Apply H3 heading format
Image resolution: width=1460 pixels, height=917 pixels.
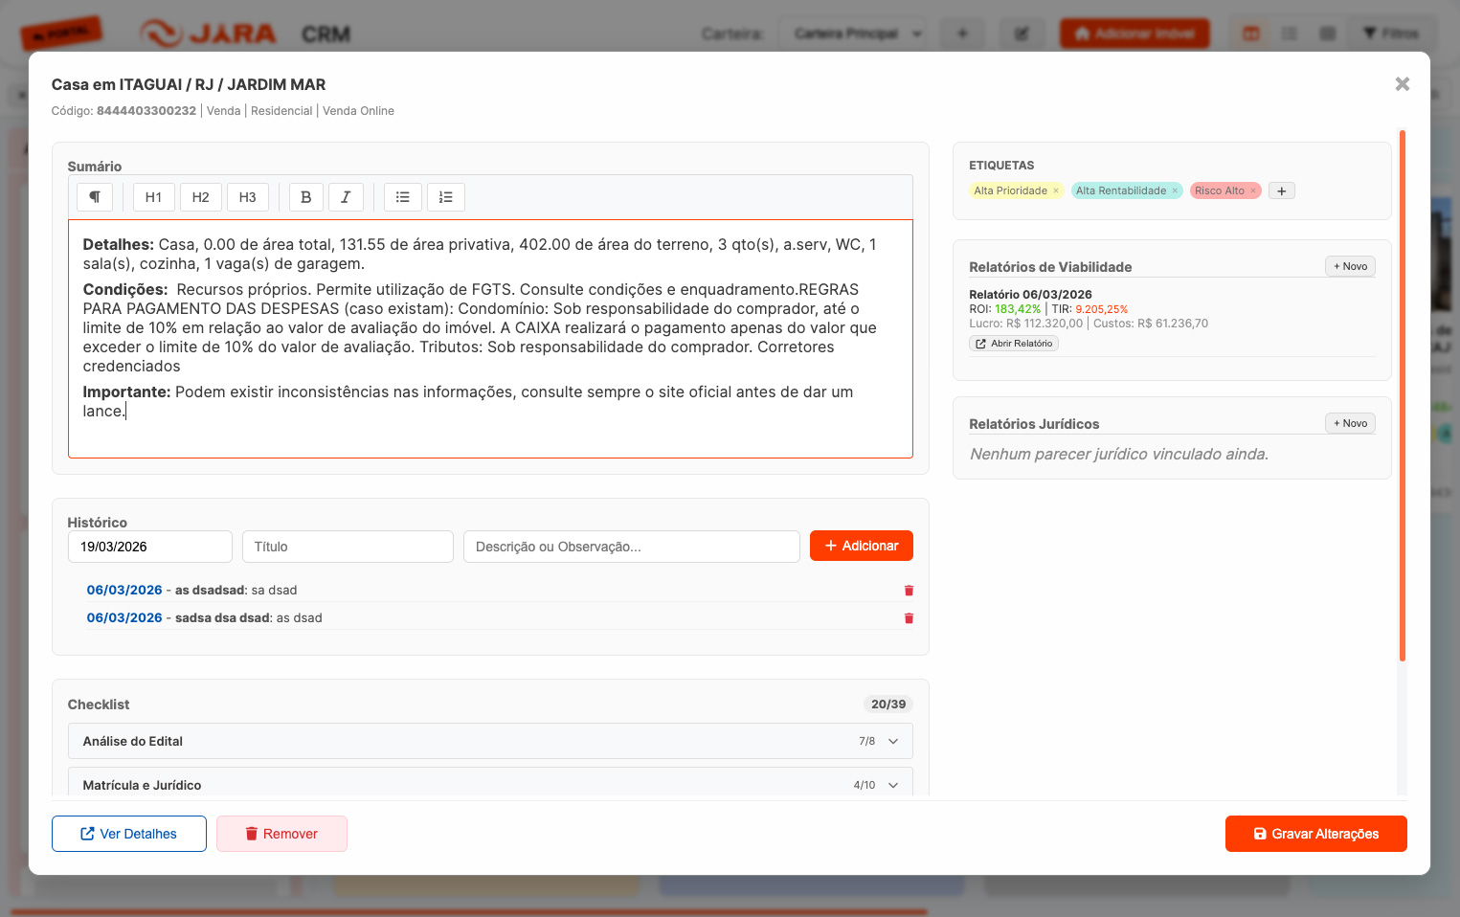pyautogui.click(x=247, y=197)
